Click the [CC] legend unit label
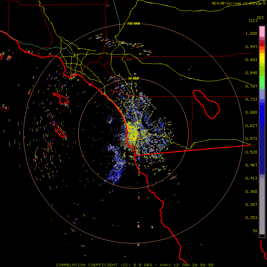Image resolution: width=267 pixels, height=267 pixels. [253, 20]
